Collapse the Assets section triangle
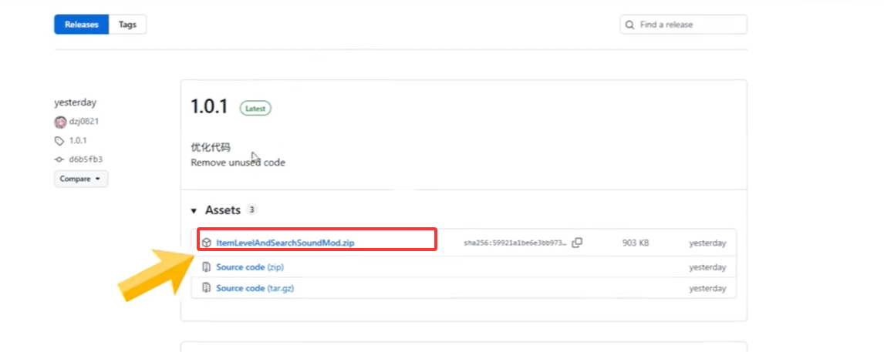The width and height of the screenshot is (884, 352). (194, 210)
